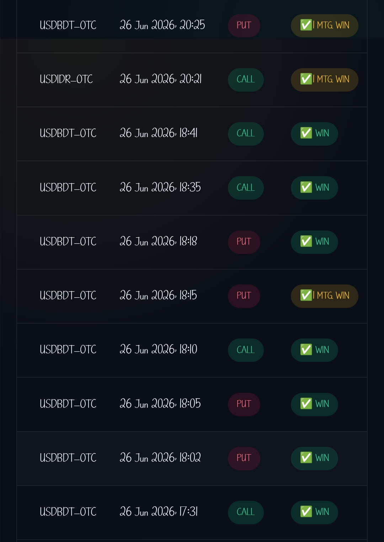Image resolution: width=384 pixels, height=542 pixels.
Task: Click checkmark icon in 18:35 WIN badge
Action: [306, 188]
